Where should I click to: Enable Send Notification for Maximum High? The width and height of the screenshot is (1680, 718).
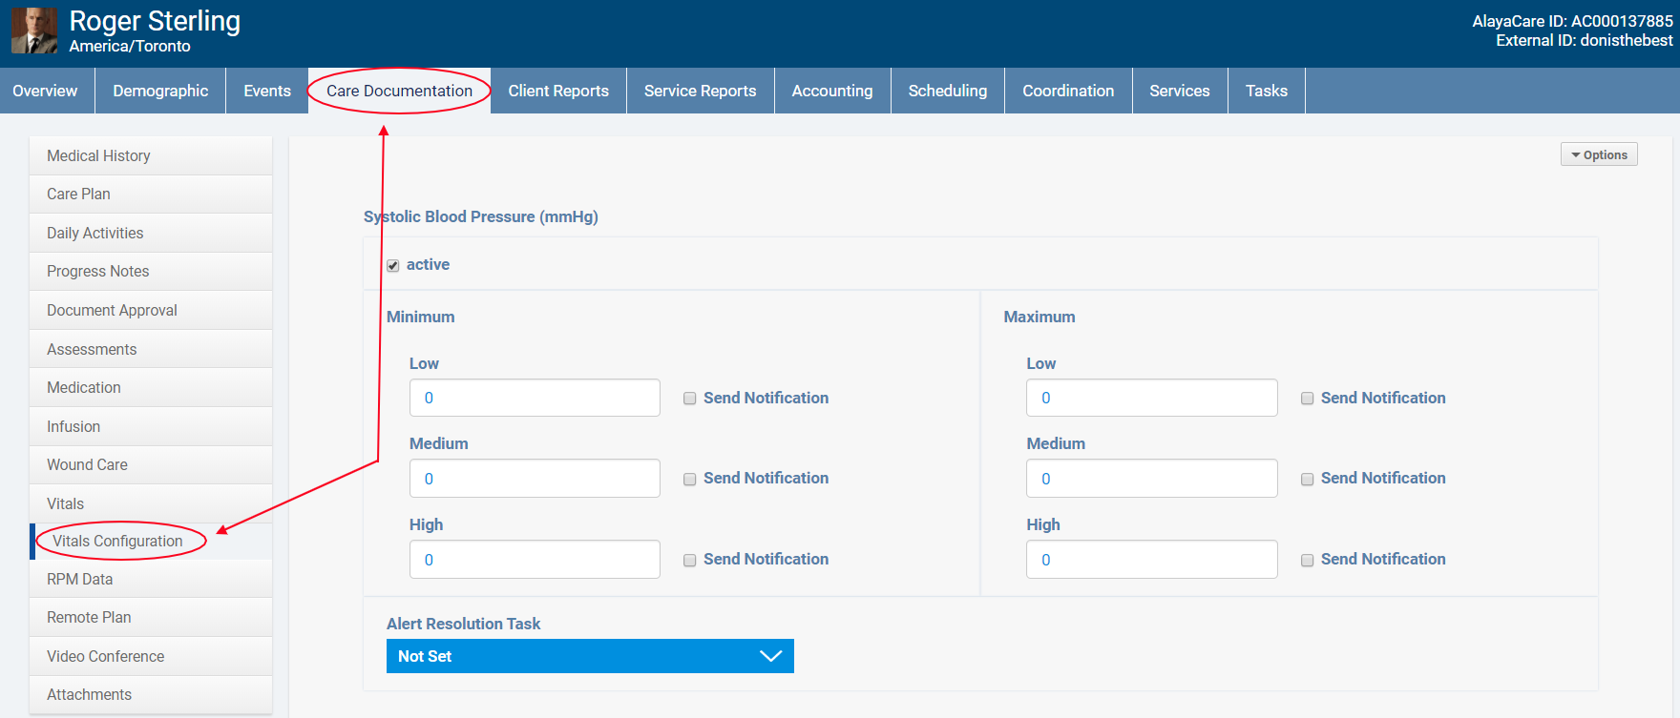[1307, 561]
